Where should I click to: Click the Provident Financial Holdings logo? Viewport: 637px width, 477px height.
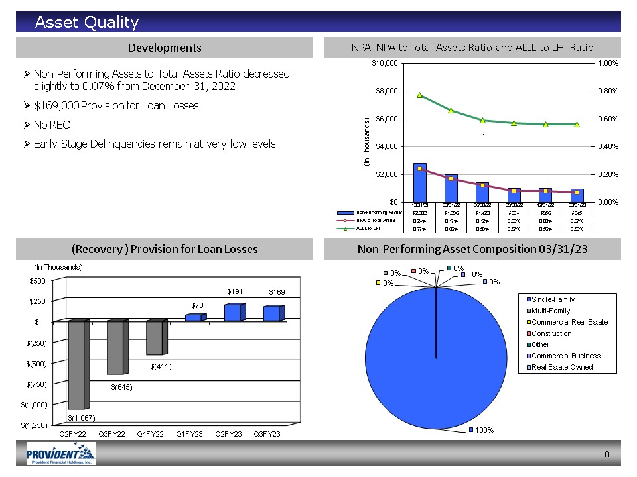[60, 454]
